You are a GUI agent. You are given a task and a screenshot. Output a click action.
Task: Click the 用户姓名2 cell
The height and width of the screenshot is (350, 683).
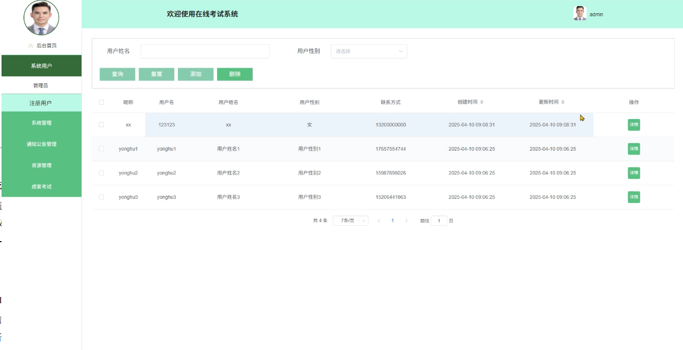pyautogui.click(x=228, y=173)
